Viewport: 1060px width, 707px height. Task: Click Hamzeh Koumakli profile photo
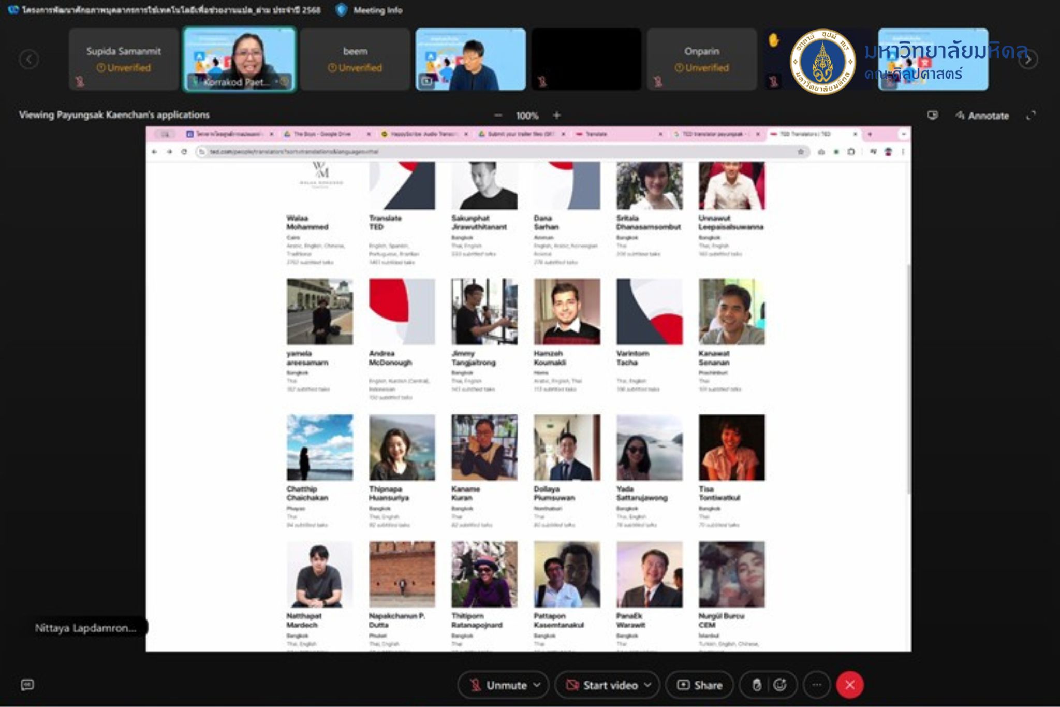coord(567,312)
